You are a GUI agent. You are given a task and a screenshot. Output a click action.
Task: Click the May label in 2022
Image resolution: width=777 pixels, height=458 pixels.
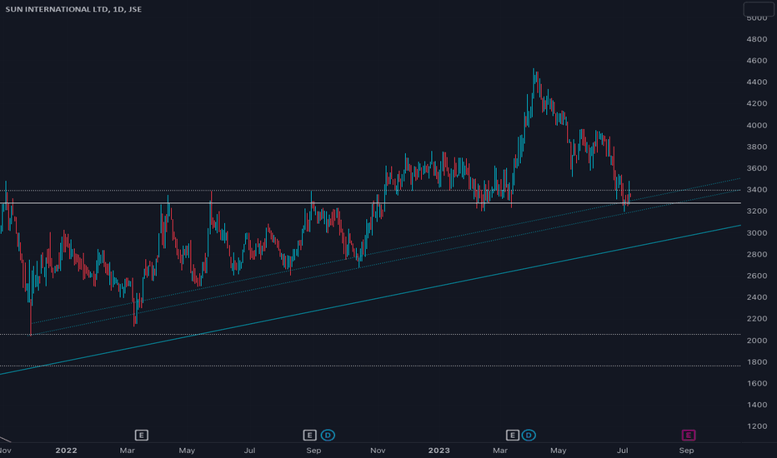point(187,450)
